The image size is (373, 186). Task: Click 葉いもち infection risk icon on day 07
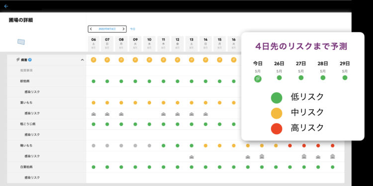[x=107, y=114]
